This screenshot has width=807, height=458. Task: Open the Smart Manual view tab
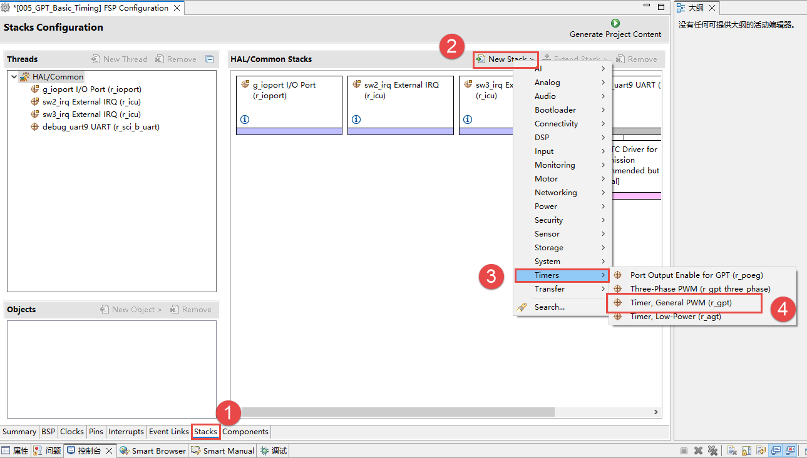point(222,450)
